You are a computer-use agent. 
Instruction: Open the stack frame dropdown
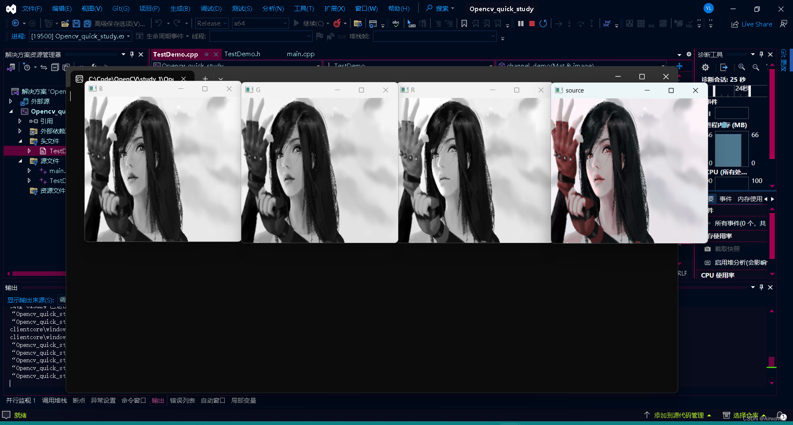click(x=434, y=36)
